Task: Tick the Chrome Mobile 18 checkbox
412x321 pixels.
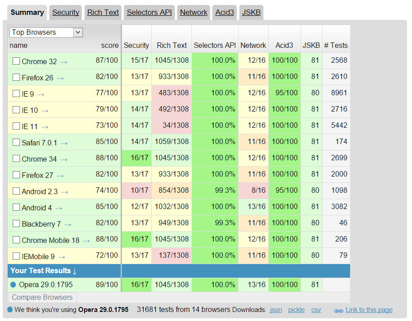Action: coord(16,240)
